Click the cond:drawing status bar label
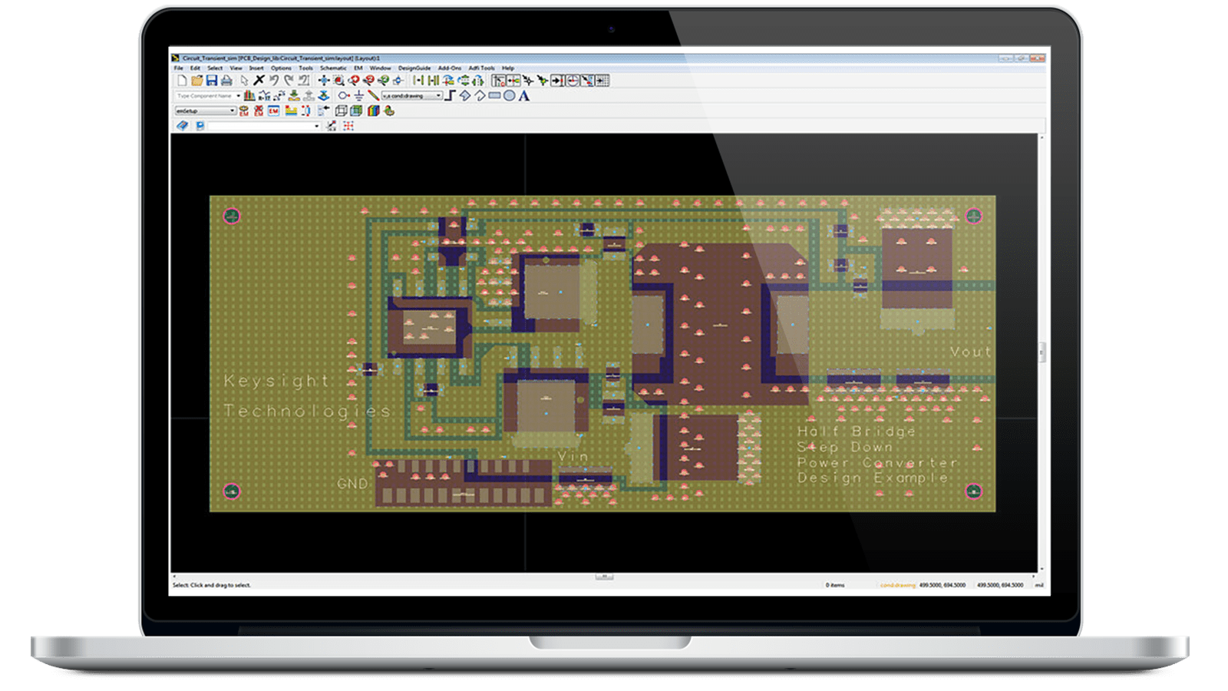This screenshot has width=1228, height=691. (897, 584)
